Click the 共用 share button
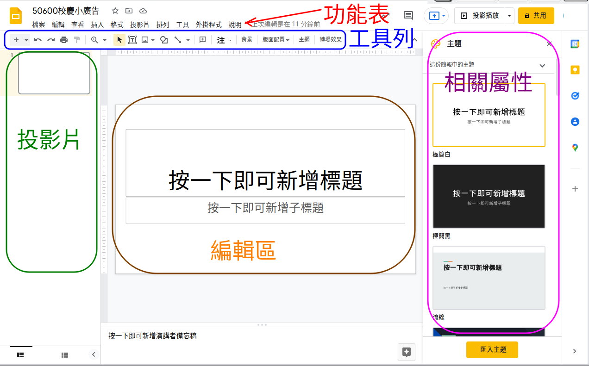The height and width of the screenshot is (366, 589). (536, 16)
